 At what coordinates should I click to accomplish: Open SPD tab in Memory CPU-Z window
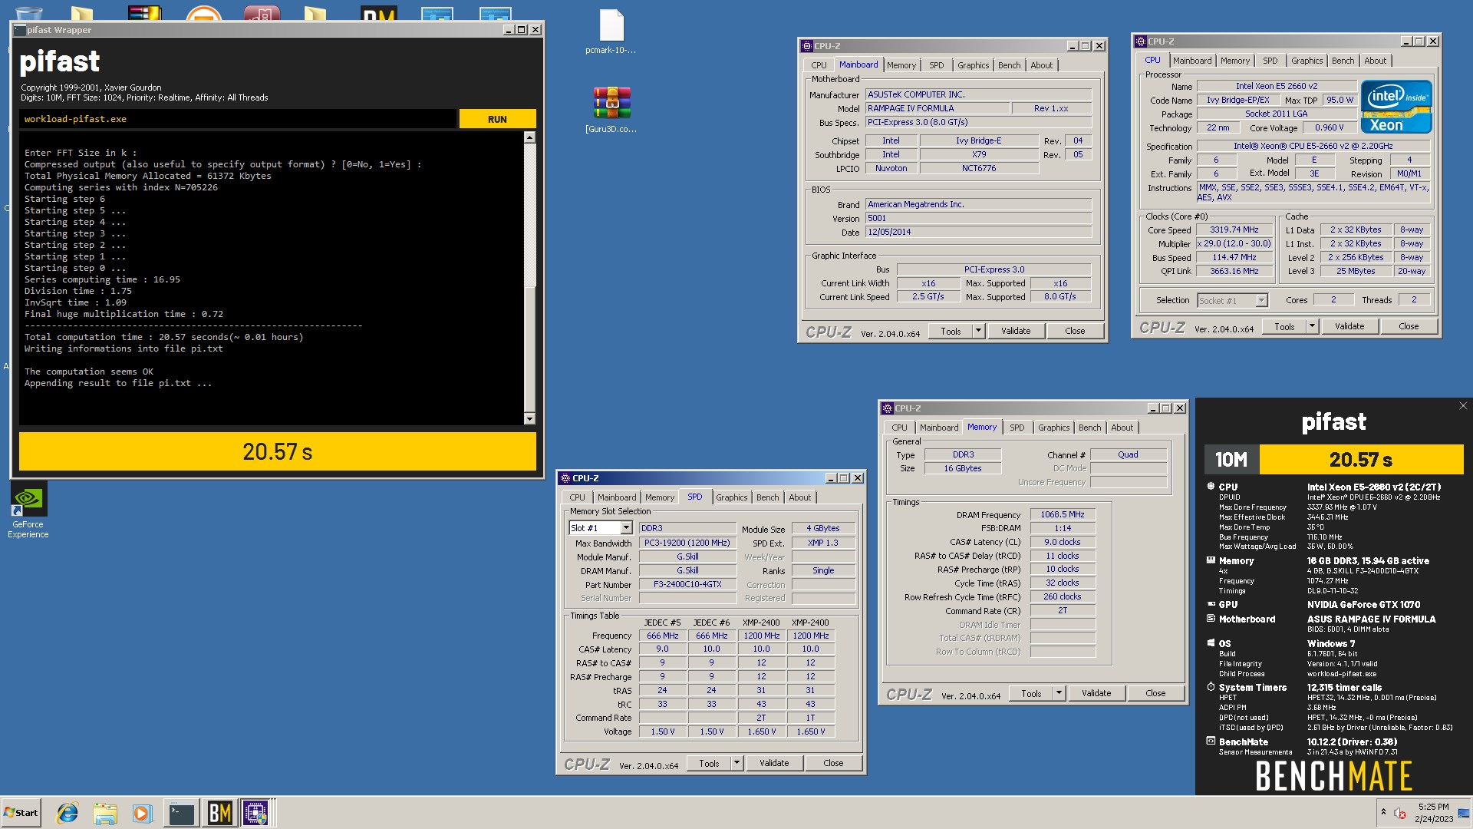pos(1017,428)
